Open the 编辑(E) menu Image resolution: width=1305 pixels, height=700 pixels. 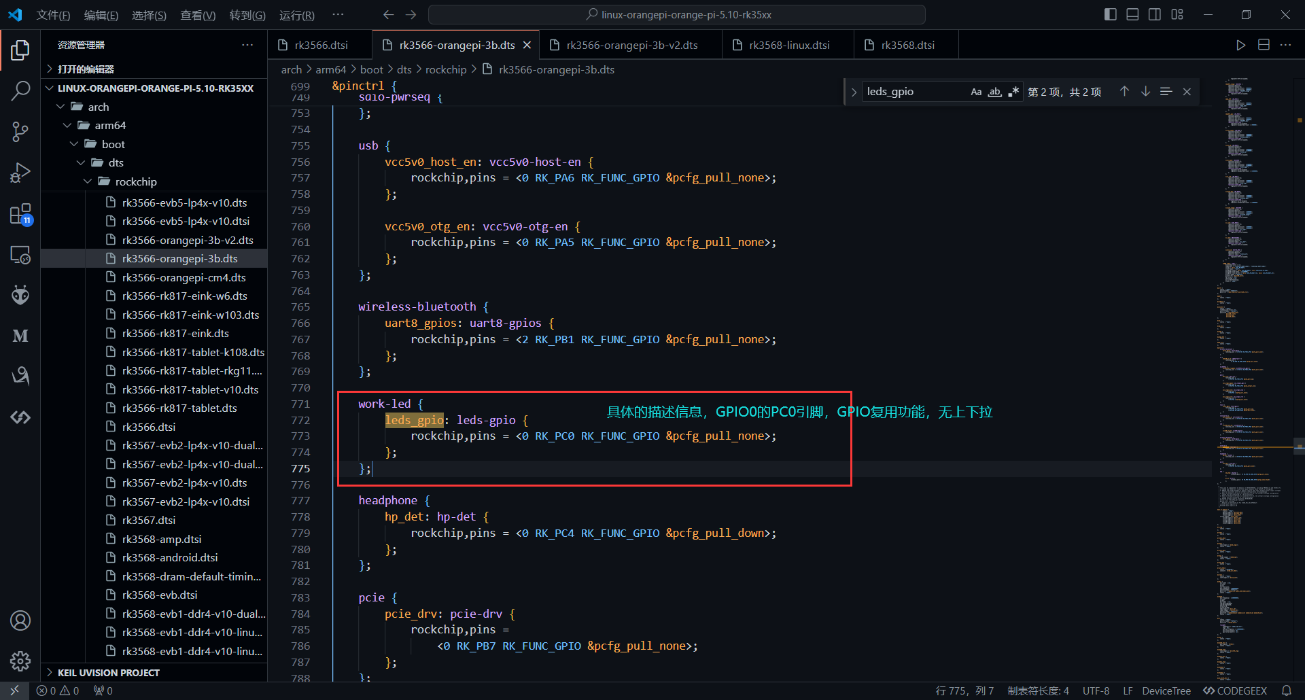[101, 15]
